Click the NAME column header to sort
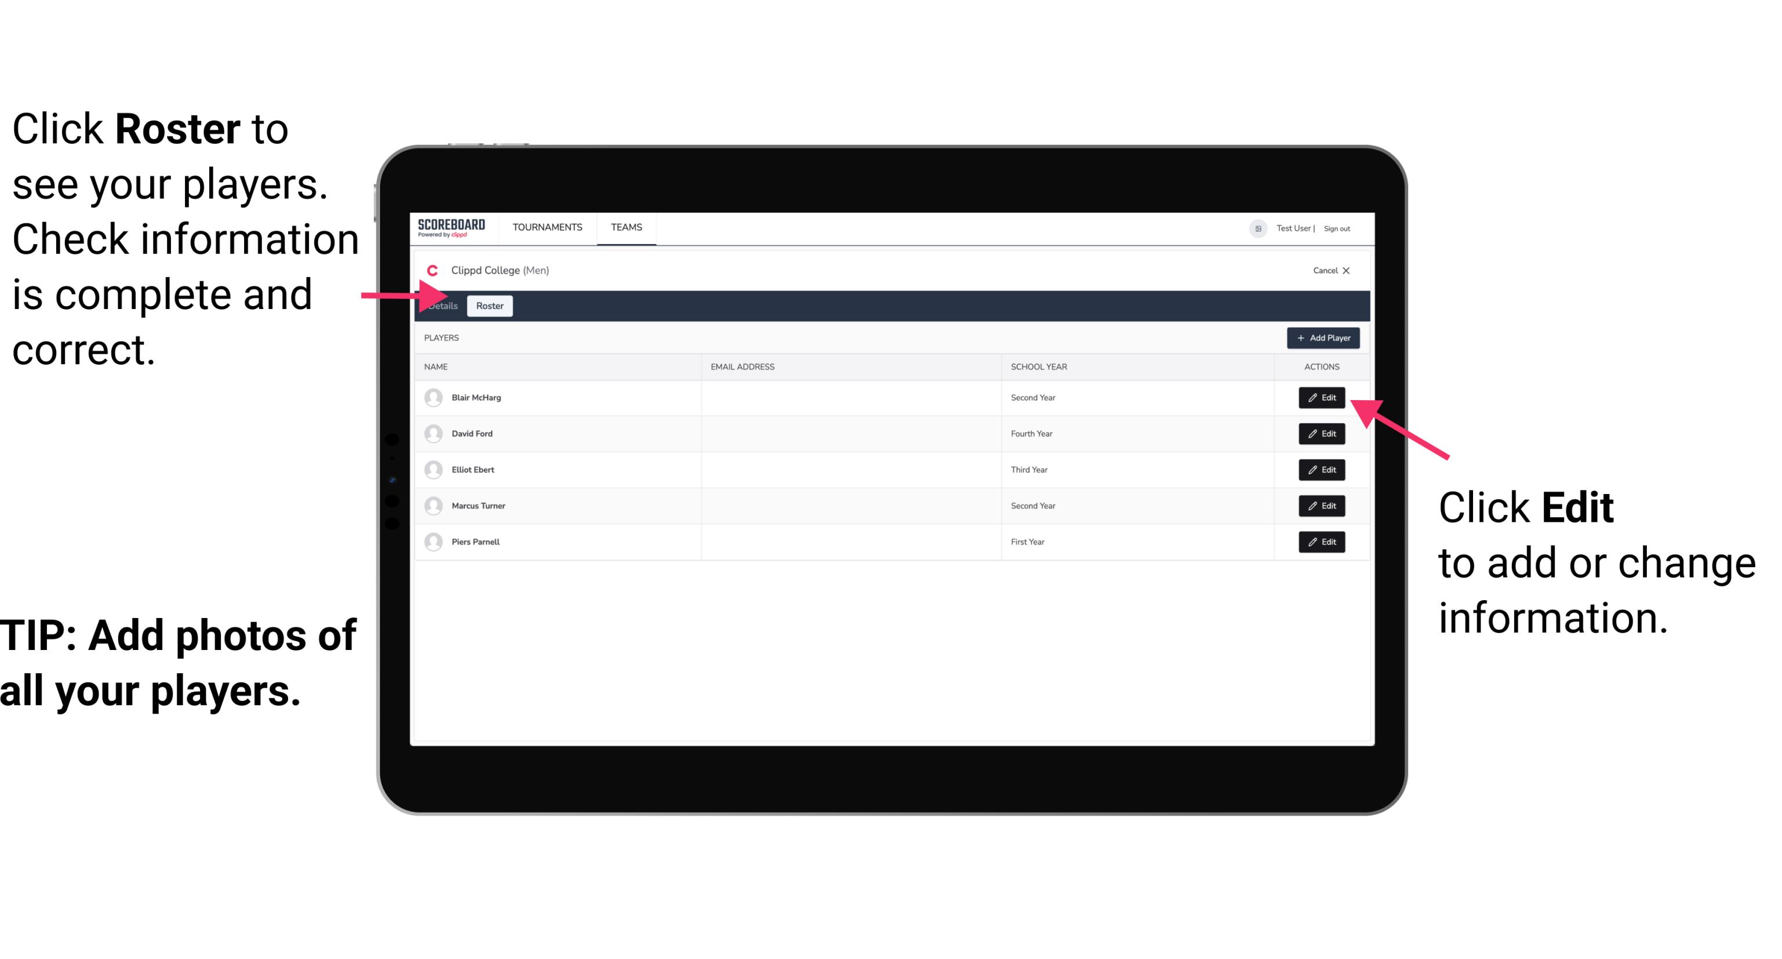 (441, 367)
